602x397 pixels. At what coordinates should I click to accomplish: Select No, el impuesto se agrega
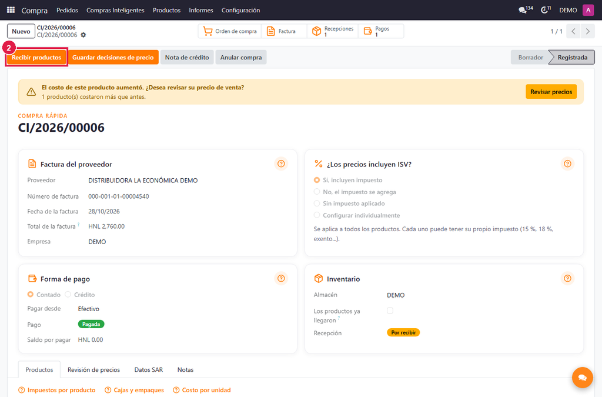[x=317, y=192]
